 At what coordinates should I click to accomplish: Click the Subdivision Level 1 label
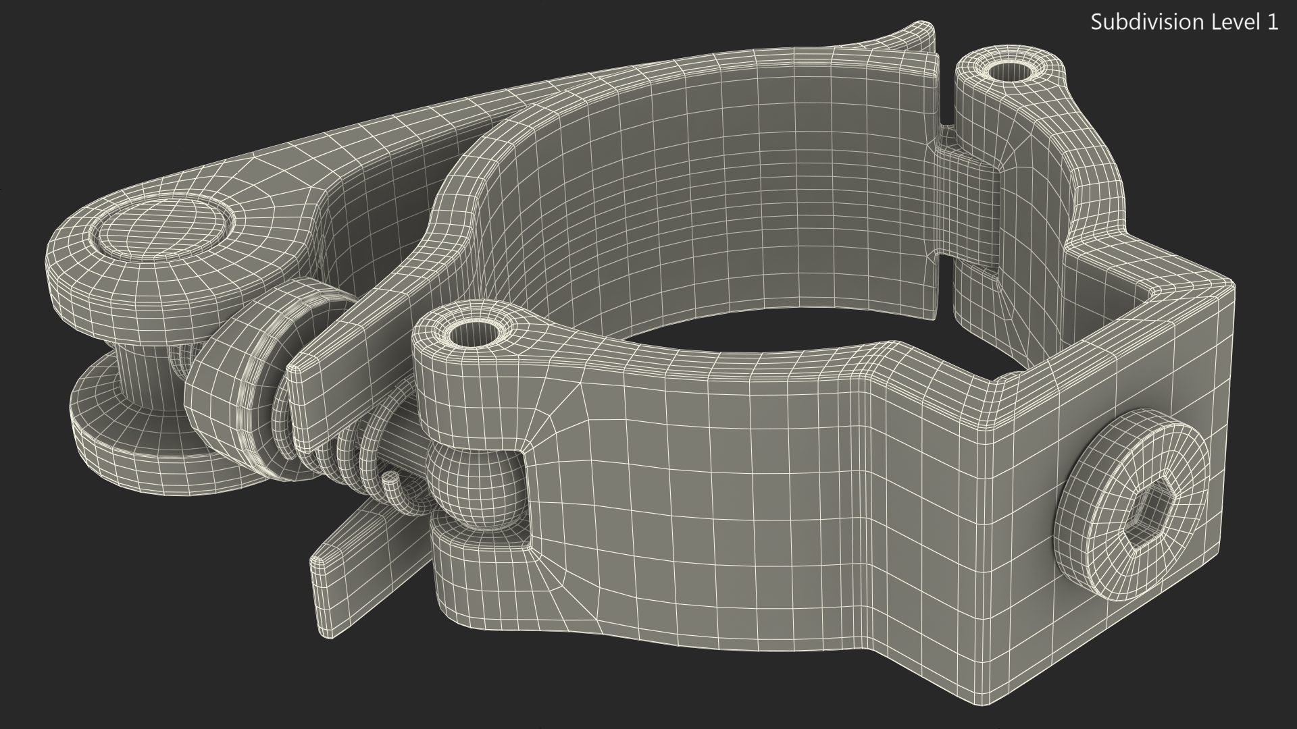pyautogui.click(x=1184, y=22)
